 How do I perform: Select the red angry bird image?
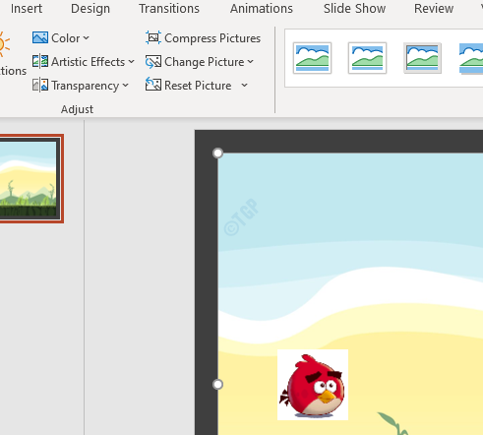[x=313, y=385]
